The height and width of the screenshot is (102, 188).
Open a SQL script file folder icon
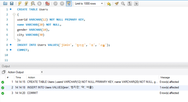coord(5,4)
